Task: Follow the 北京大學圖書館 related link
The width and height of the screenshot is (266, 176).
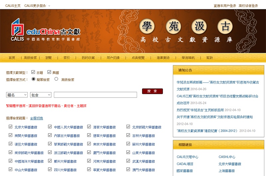Action: tap(230, 164)
